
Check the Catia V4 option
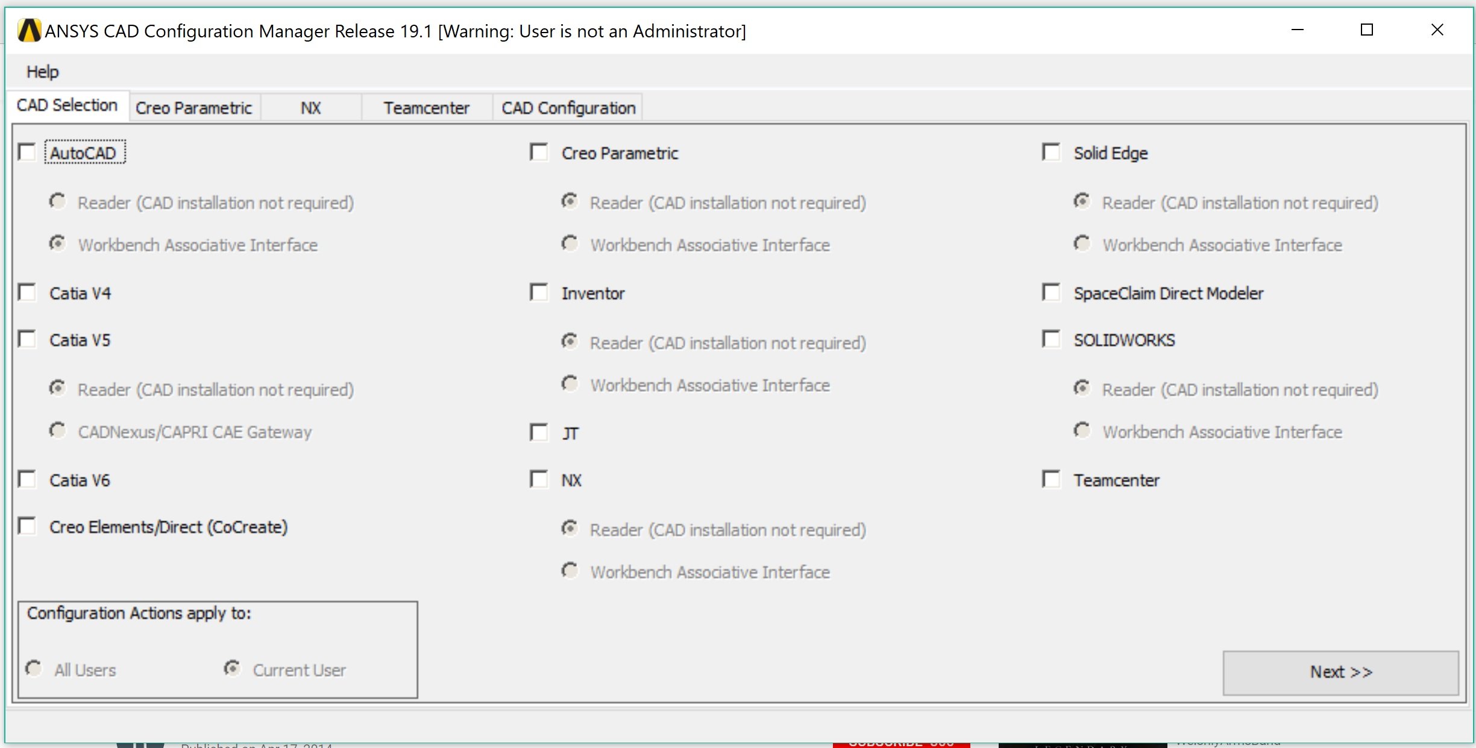pyautogui.click(x=27, y=293)
